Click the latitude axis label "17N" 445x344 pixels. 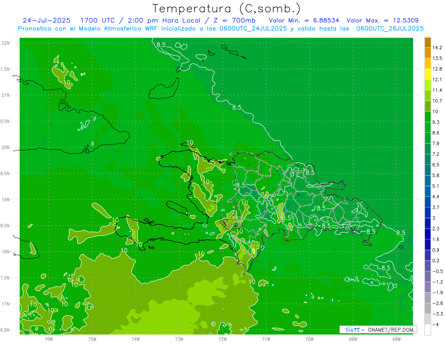click(x=6, y=304)
